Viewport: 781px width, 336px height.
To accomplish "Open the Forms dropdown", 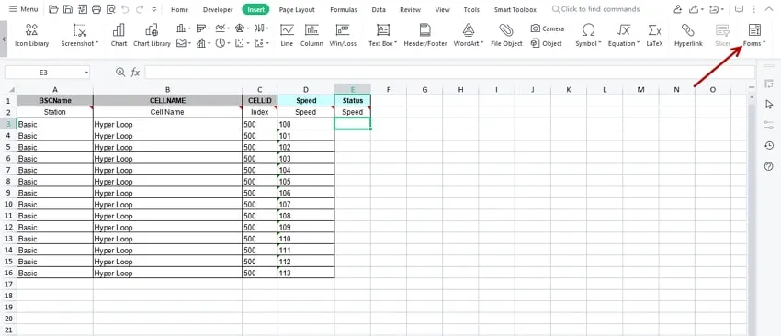I will click(754, 35).
